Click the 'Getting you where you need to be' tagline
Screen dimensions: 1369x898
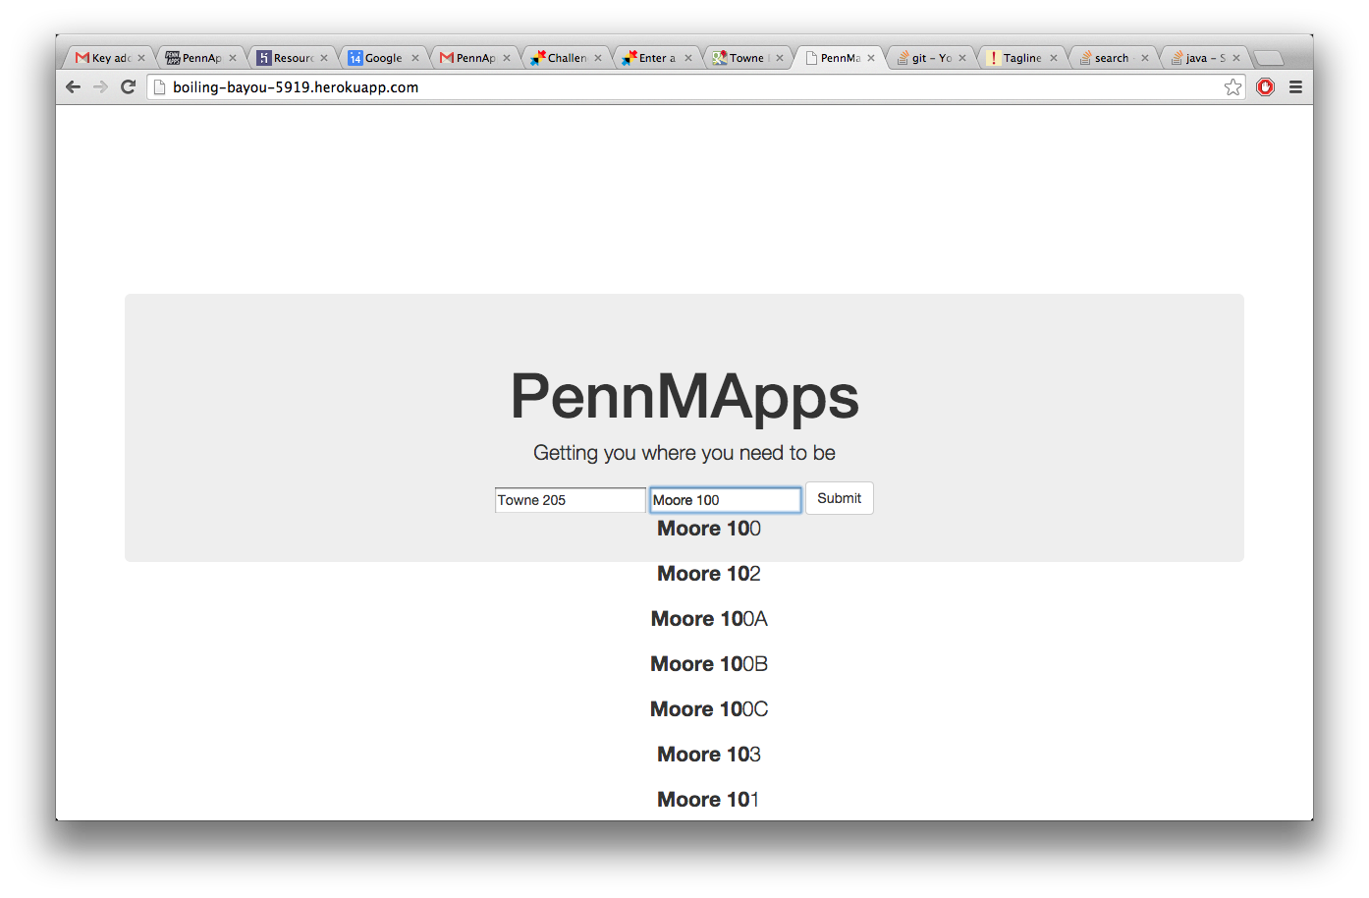pyautogui.click(x=684, y=453)
